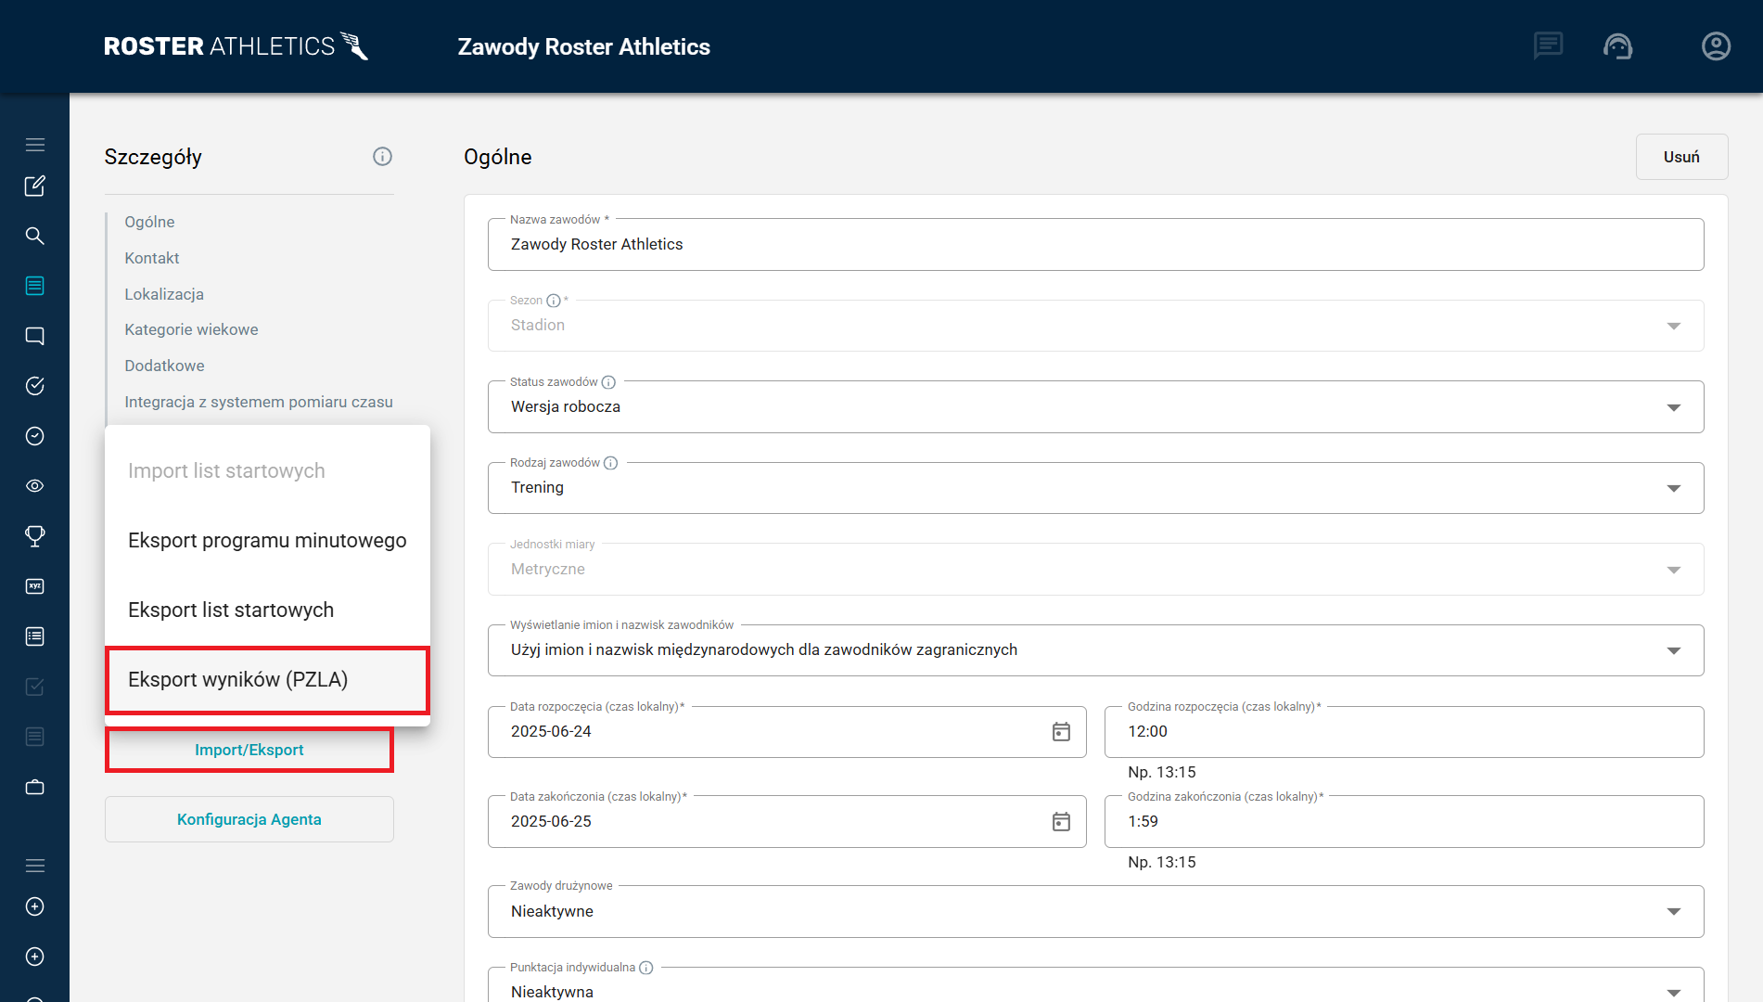
Task: Open the support headset icon in header
Action: (x=1618, y=45)
